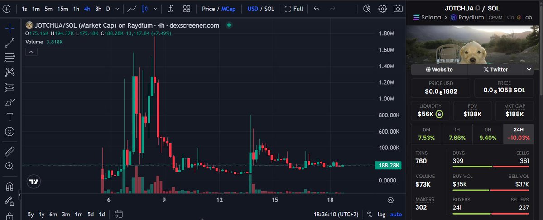Image resolution: width=543 pixels, height=220 pixels.
Task: Switch chart denomination to SOL
Action: [x=269, y=9]
